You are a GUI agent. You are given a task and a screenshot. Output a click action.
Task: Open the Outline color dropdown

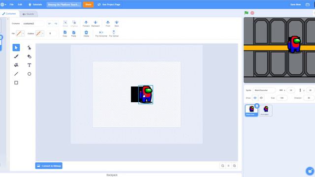42,33
